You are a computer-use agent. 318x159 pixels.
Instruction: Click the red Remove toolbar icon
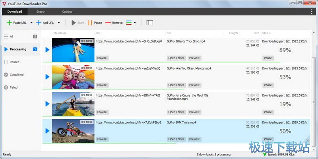tap(108, 23)
